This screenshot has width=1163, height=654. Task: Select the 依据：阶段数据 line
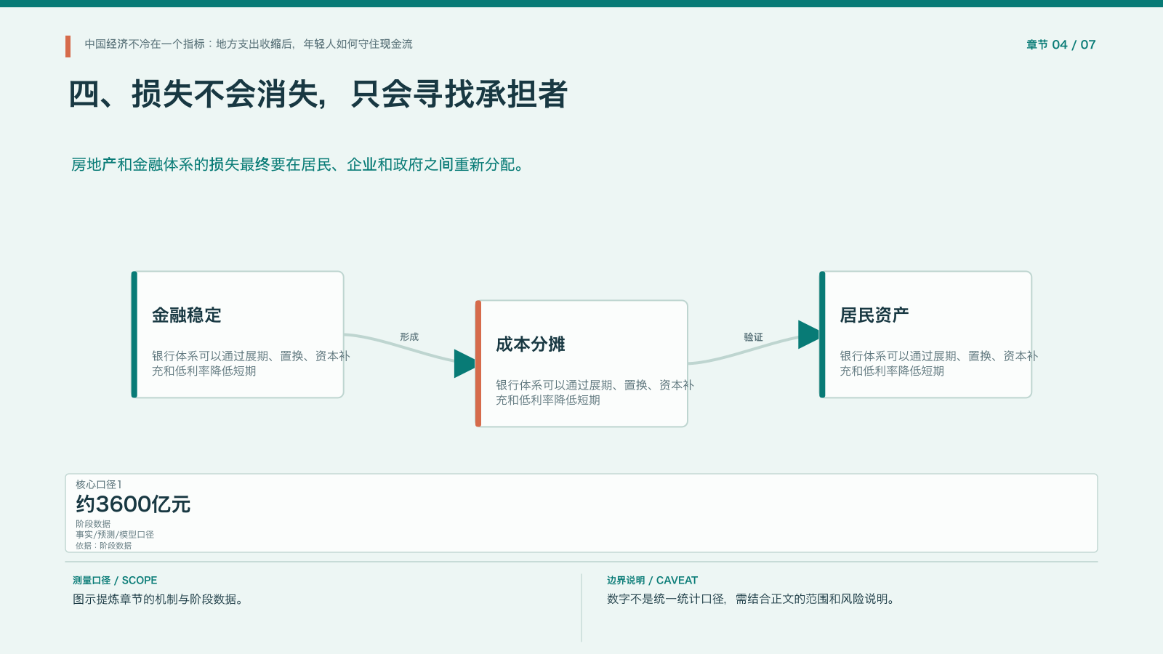[103, 546]
